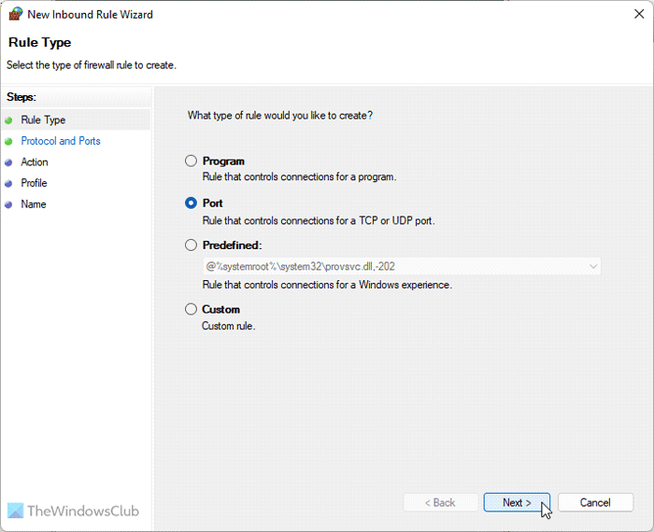The width and height of the screenshot is (654, 532).
Task: Select the Custom rule radio button
Action: [192, 309]
